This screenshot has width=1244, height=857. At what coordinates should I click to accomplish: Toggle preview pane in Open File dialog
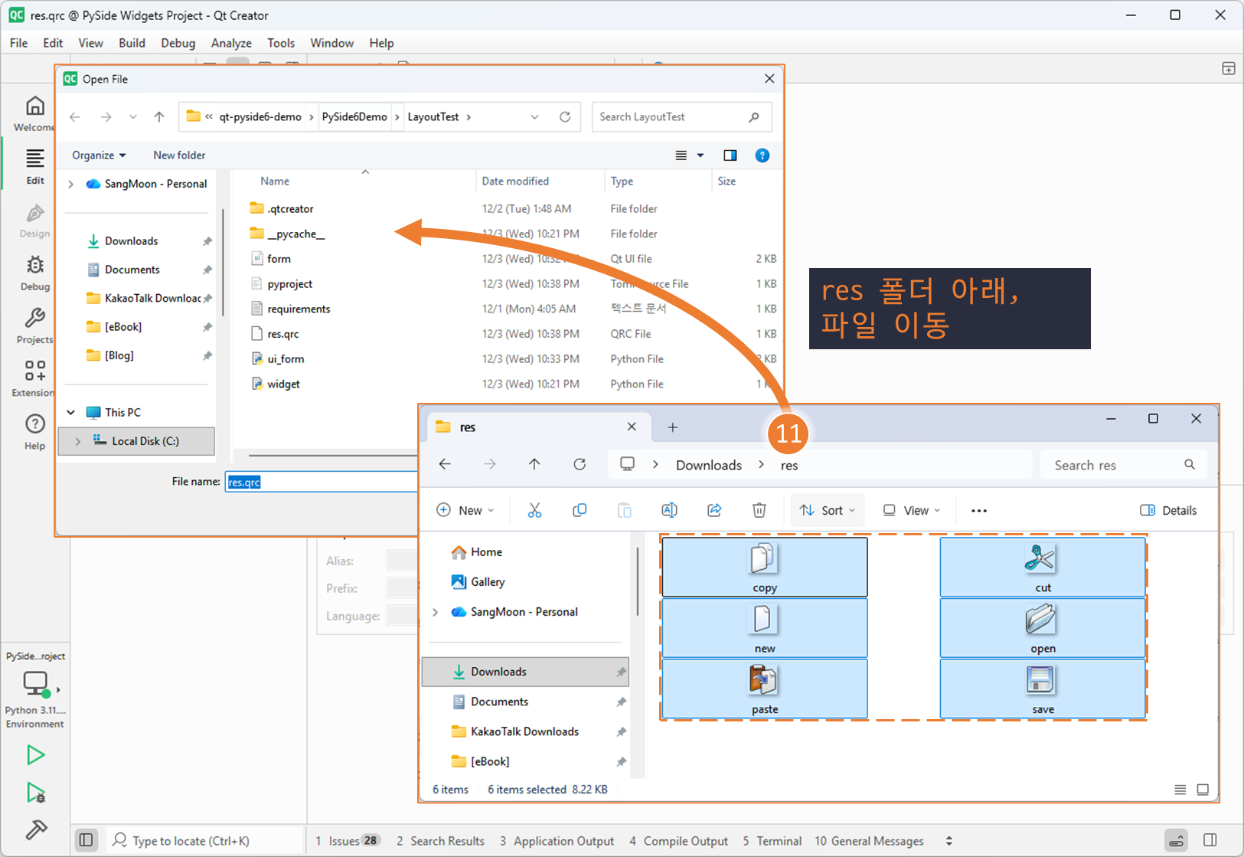(x=730, y=155)
